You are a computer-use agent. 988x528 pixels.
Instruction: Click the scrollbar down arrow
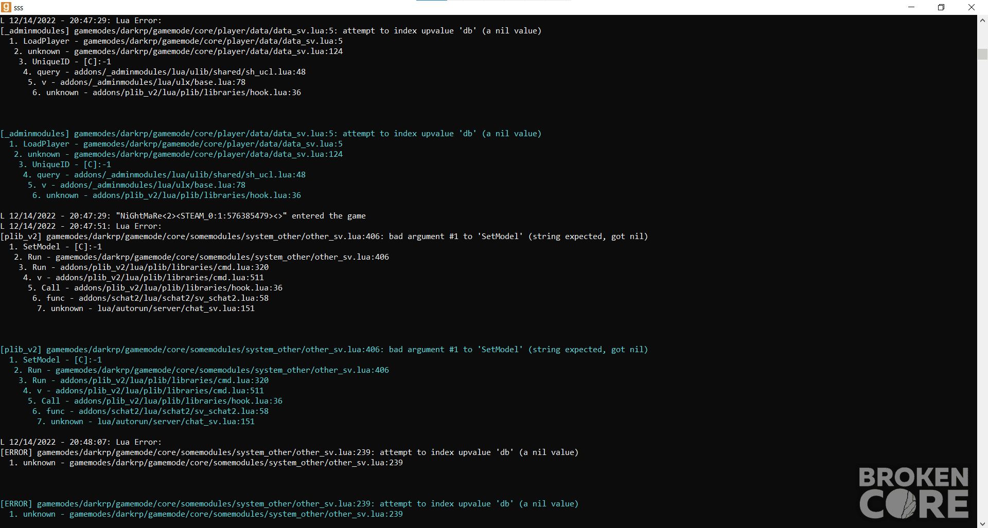pos(982,523)
